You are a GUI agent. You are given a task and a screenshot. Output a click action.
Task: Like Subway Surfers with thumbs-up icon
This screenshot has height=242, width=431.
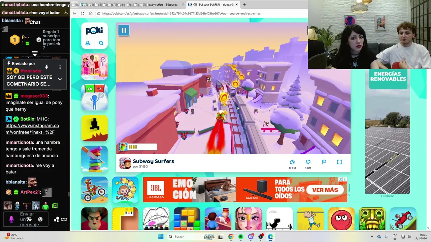tap(292, 162)
